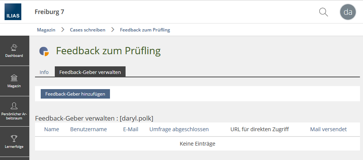Click Umfrage abgeschlossen column header
This screenshot has width=363, height=160.
pyautogui.click(x=179, y=129)
